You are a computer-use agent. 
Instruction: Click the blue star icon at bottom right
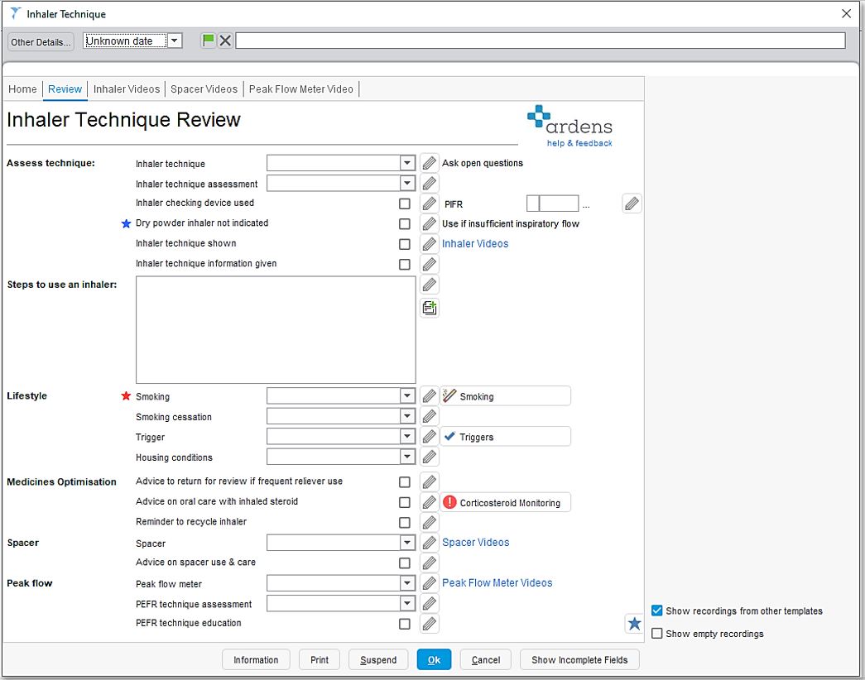click(634, 624)
